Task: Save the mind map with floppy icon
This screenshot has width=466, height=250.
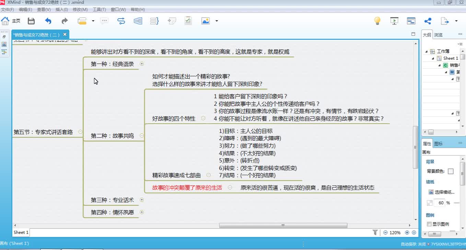Action: pyautogui.click(x=31, y=21)
